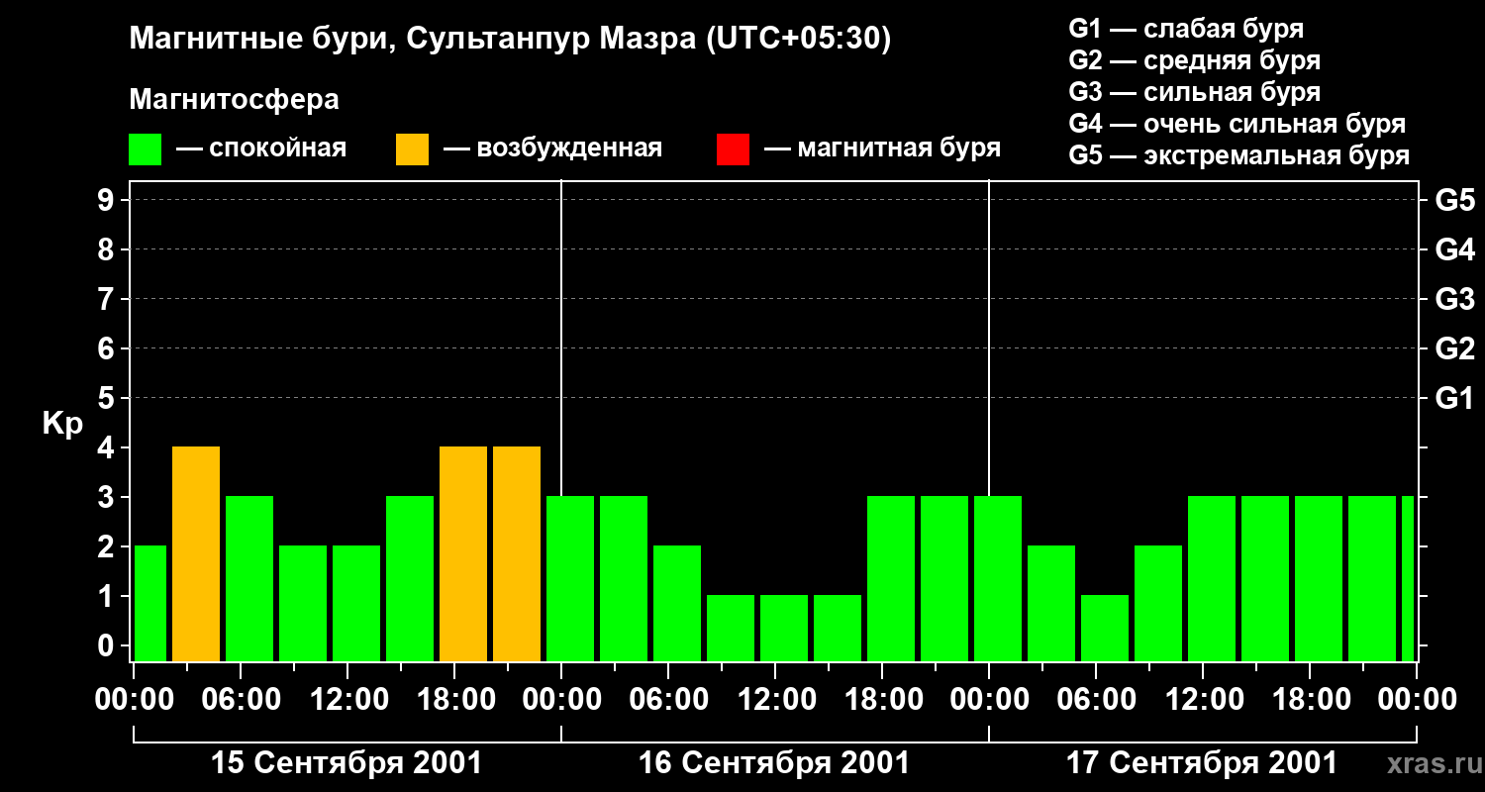The height and width of the screenshot is (792, 1485).
Task: Click the red 'магнитная буря' legend swatch
Action: 733,149
